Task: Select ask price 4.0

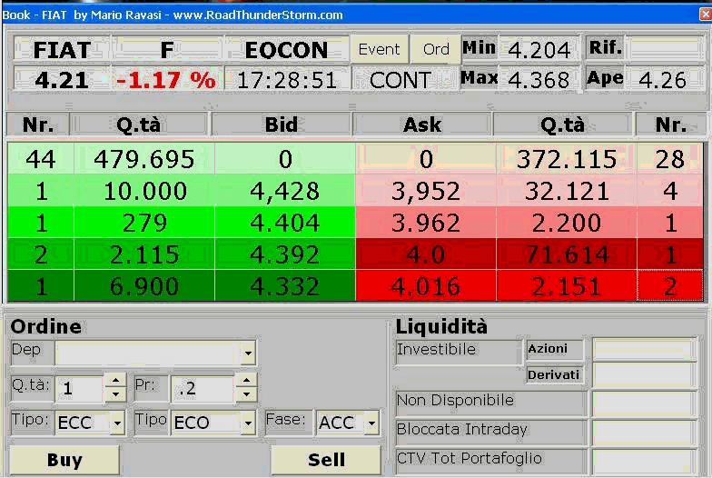Action: click(426, 254)
